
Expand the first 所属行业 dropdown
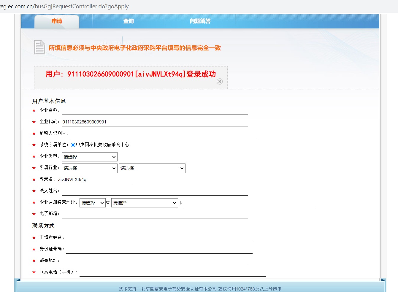[89, 168]
